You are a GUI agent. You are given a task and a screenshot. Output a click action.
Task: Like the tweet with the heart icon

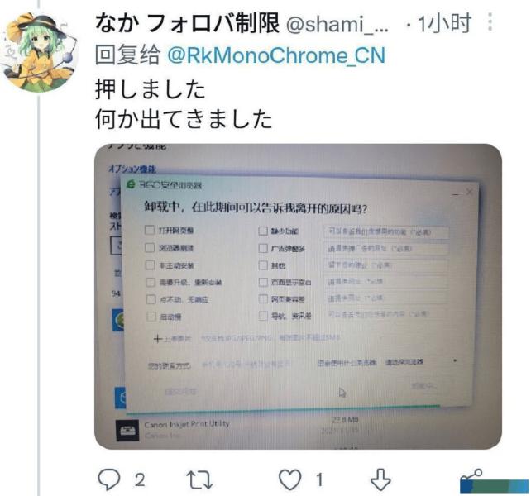pos(289,479)
